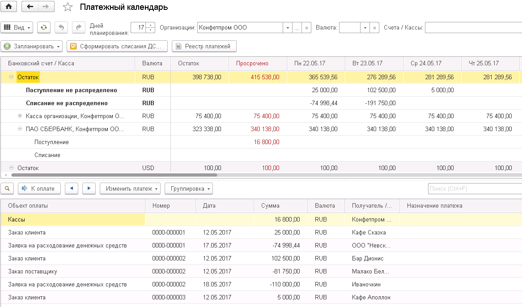Go back with the left arrow button
Viewport: 522px width, 307px height.
[x=30, y=6]
